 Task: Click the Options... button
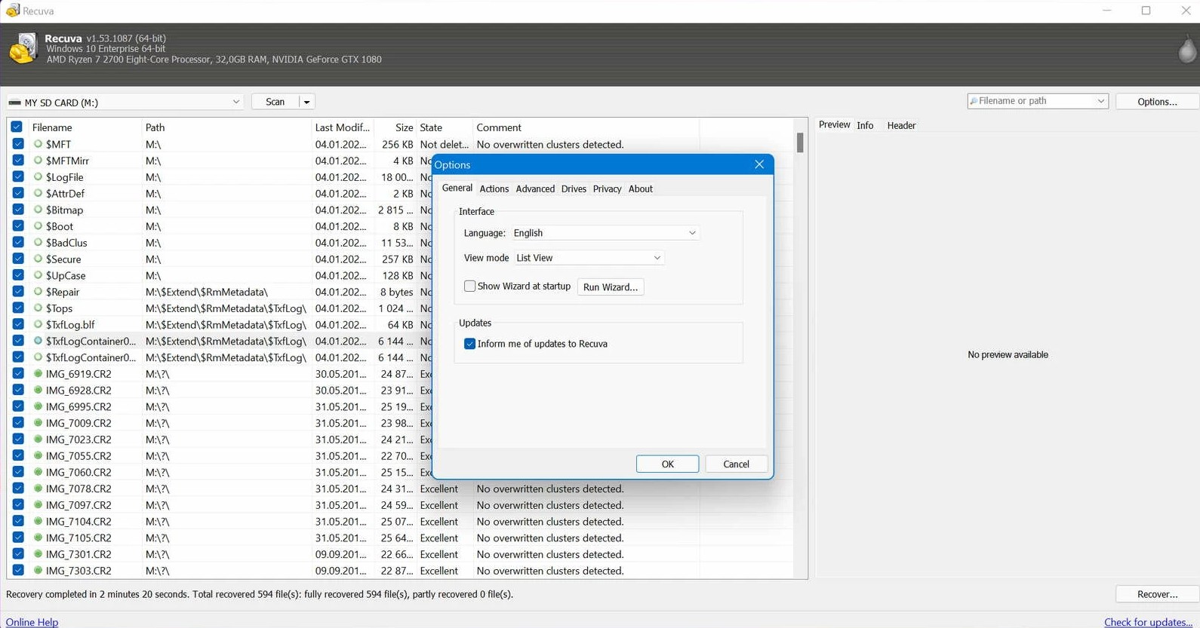coord(1157,102)
